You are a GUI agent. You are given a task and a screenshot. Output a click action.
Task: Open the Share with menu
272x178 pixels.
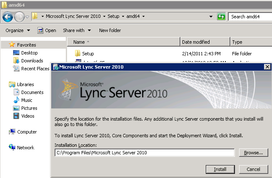coord(77,30)
